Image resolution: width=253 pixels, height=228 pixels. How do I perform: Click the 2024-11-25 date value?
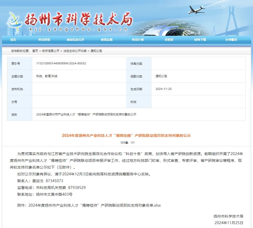click(163, 89)
